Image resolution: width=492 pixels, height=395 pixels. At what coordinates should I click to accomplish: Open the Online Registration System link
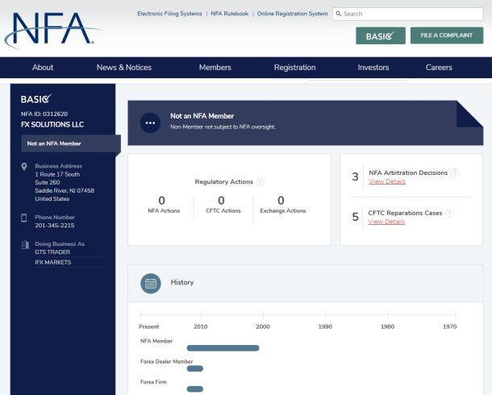pyautogui.click(x=292, y=14)
